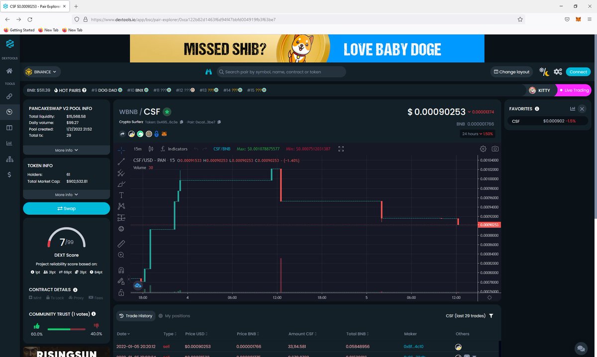Select the brush drawing tool

[x=121, y=184]
